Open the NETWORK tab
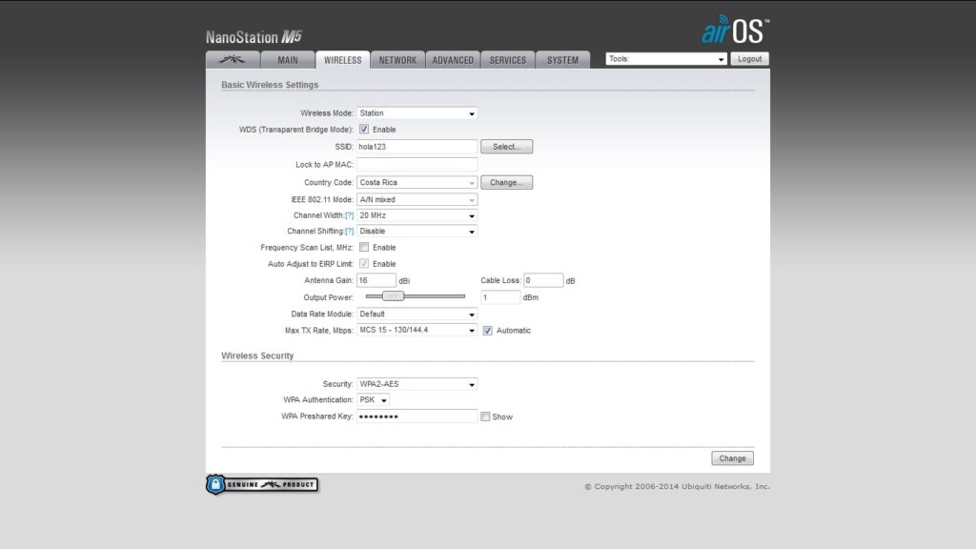The image size is (976, 549). 397,60
